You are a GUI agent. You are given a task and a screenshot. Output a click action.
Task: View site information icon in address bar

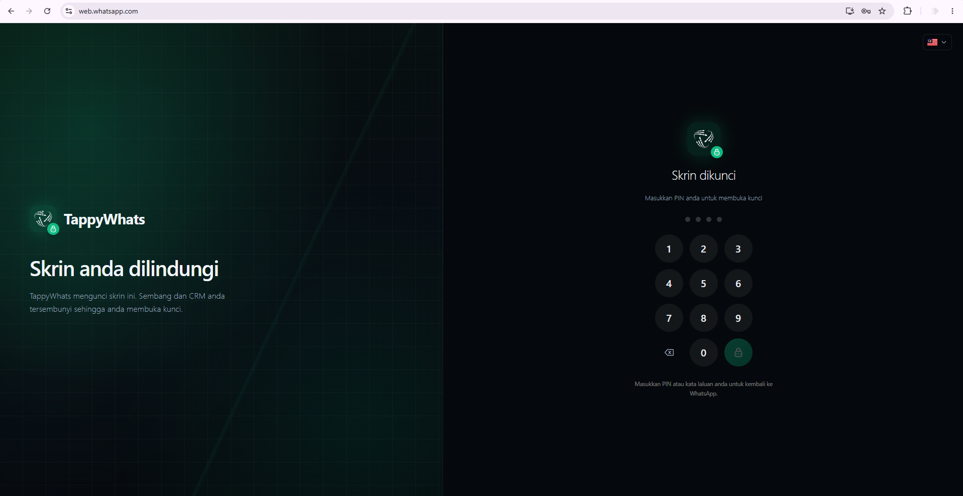(69, 11)
